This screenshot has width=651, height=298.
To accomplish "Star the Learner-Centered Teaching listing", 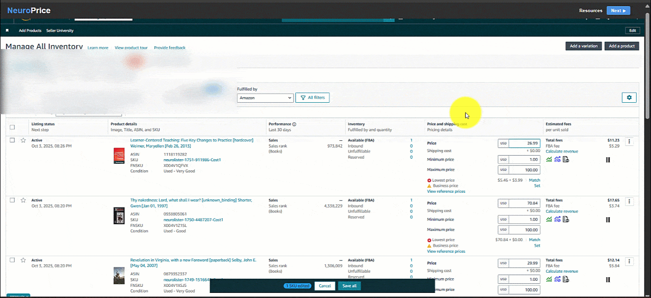I will [x=23, y=140].
